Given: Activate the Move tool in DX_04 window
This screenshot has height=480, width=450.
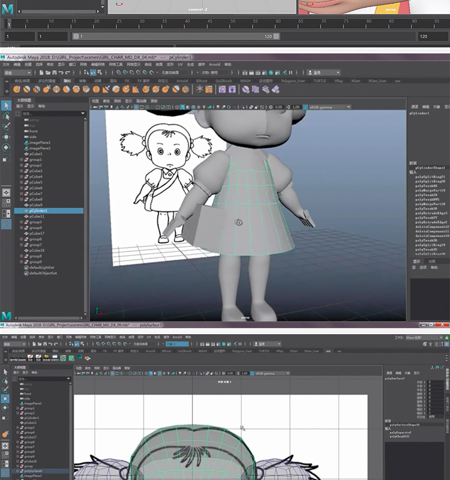Looking at the screenshot, I should [x=6, y=137].
